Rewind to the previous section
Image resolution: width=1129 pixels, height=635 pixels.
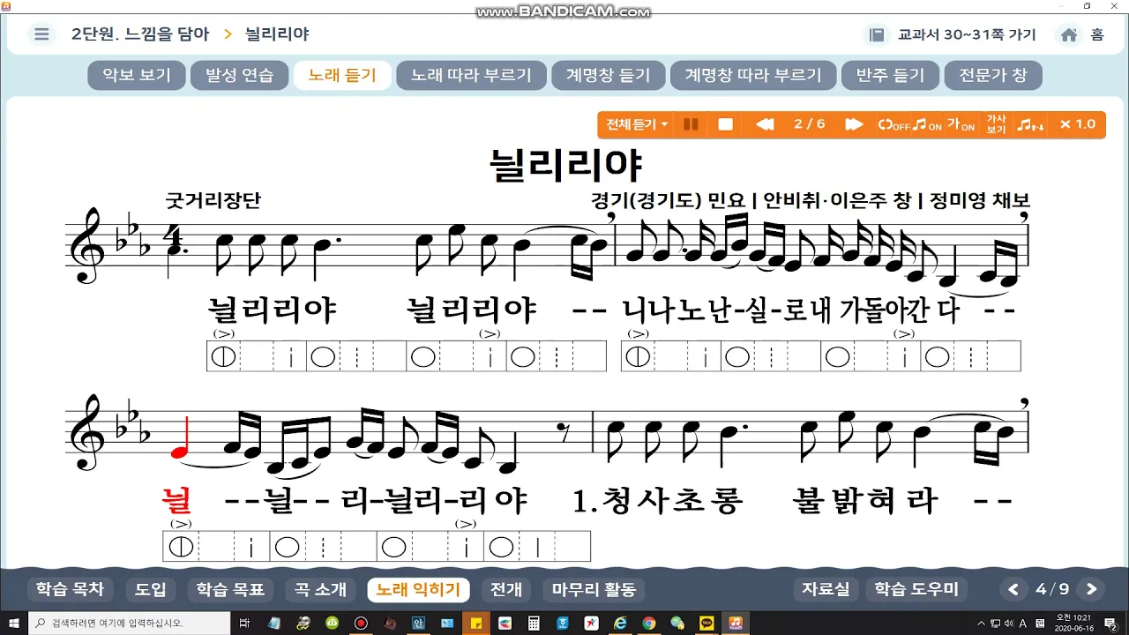click(x=765, y=124)
